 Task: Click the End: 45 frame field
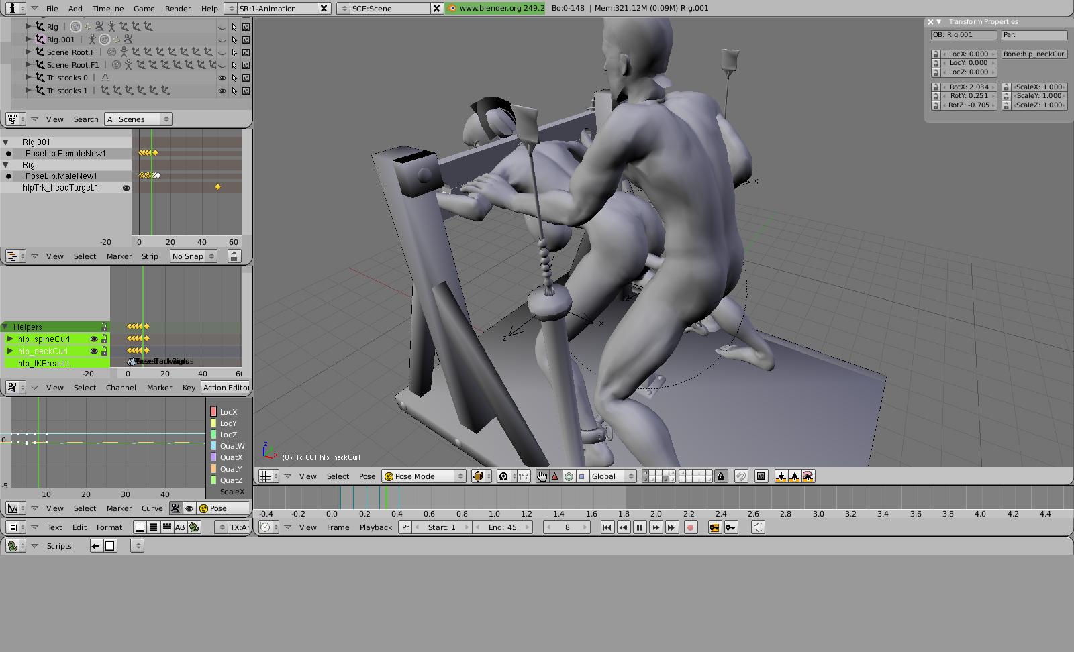pos(502,527)
